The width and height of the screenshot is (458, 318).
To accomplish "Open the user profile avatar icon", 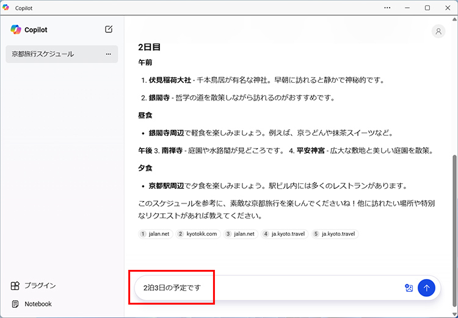I will pos(438,32).
